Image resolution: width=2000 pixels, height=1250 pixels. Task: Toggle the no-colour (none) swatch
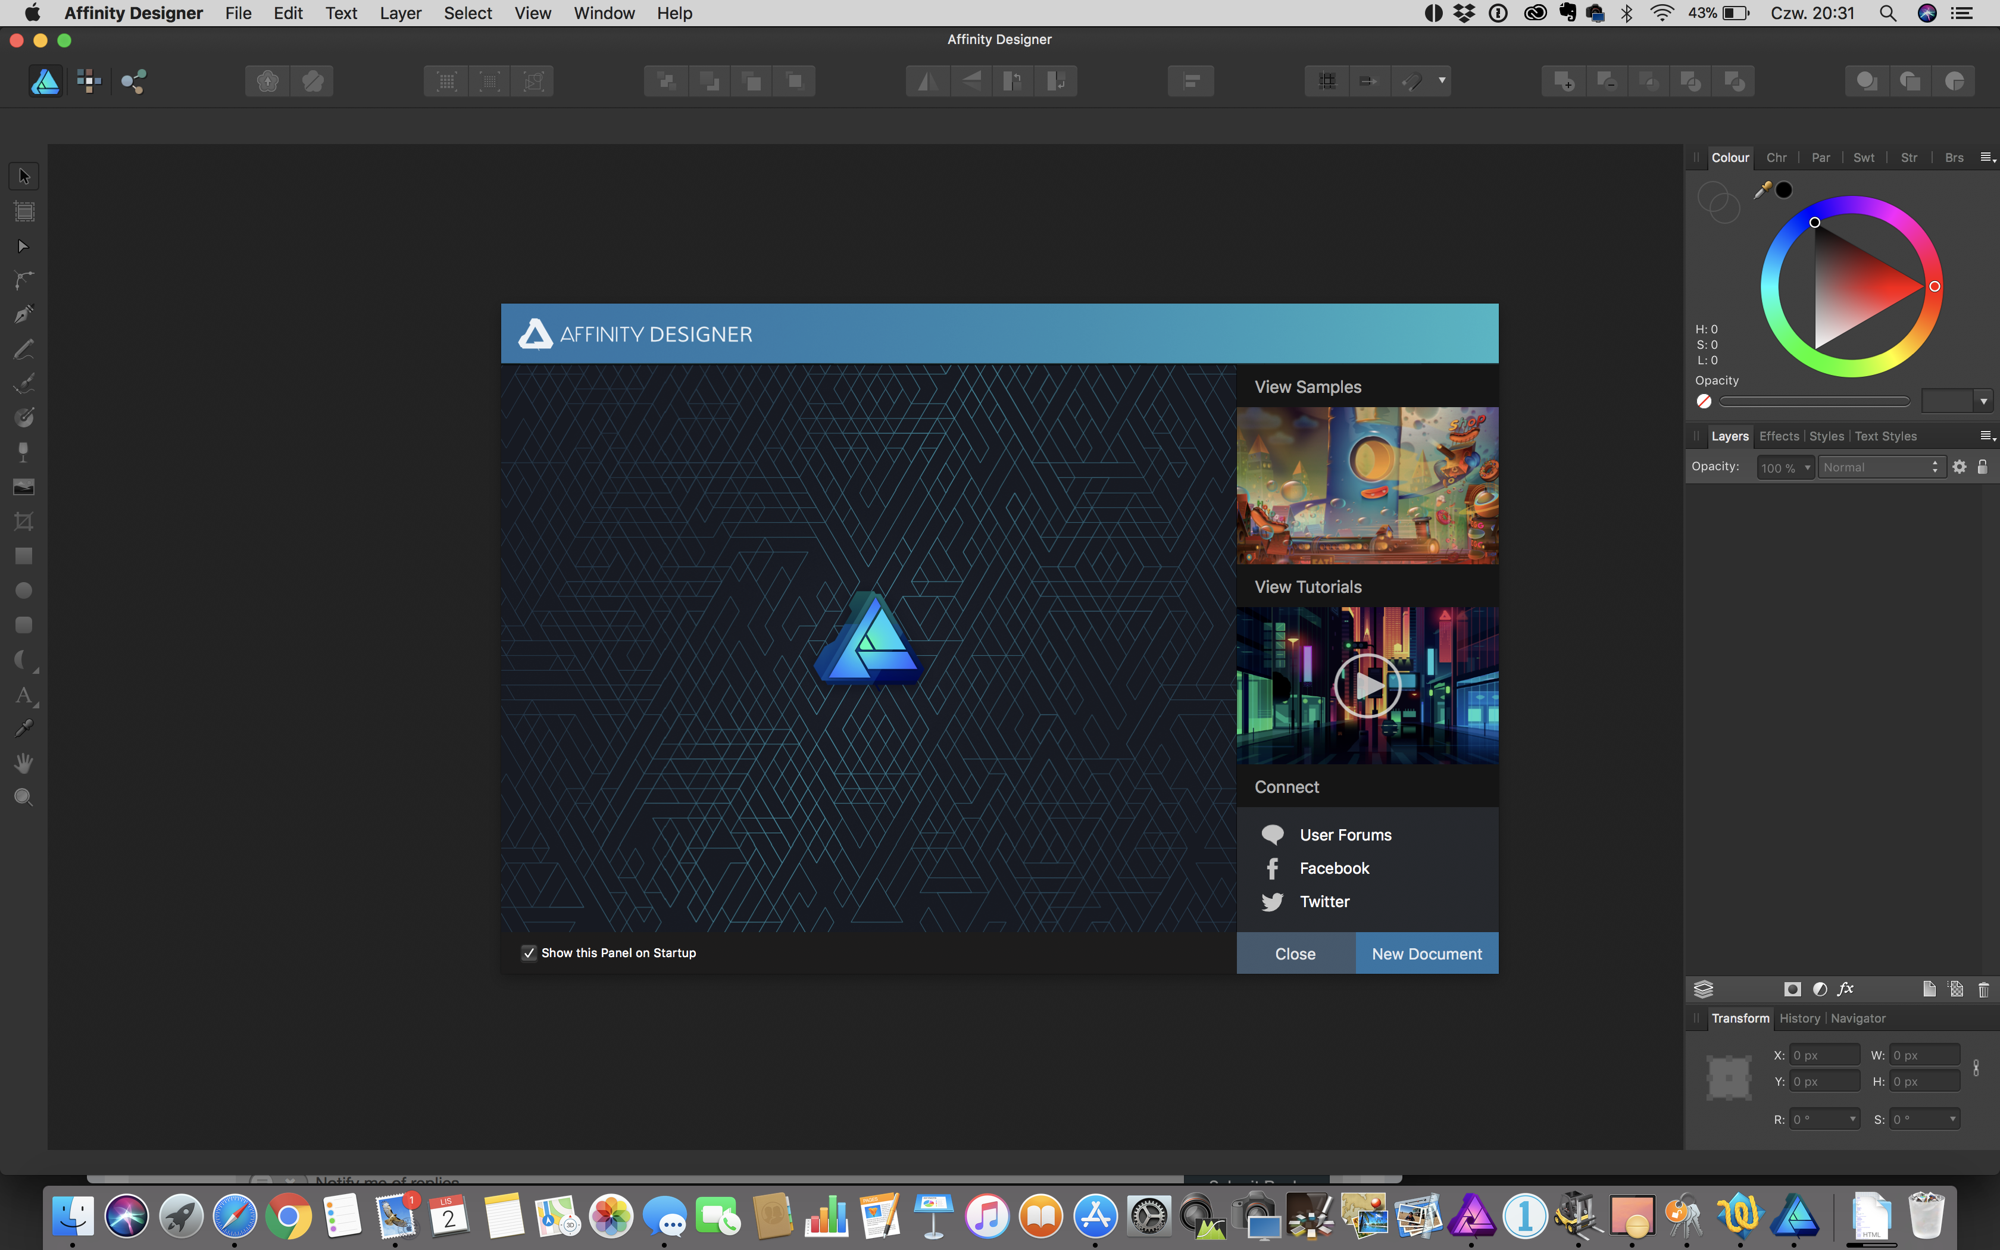coord(1704,402)
